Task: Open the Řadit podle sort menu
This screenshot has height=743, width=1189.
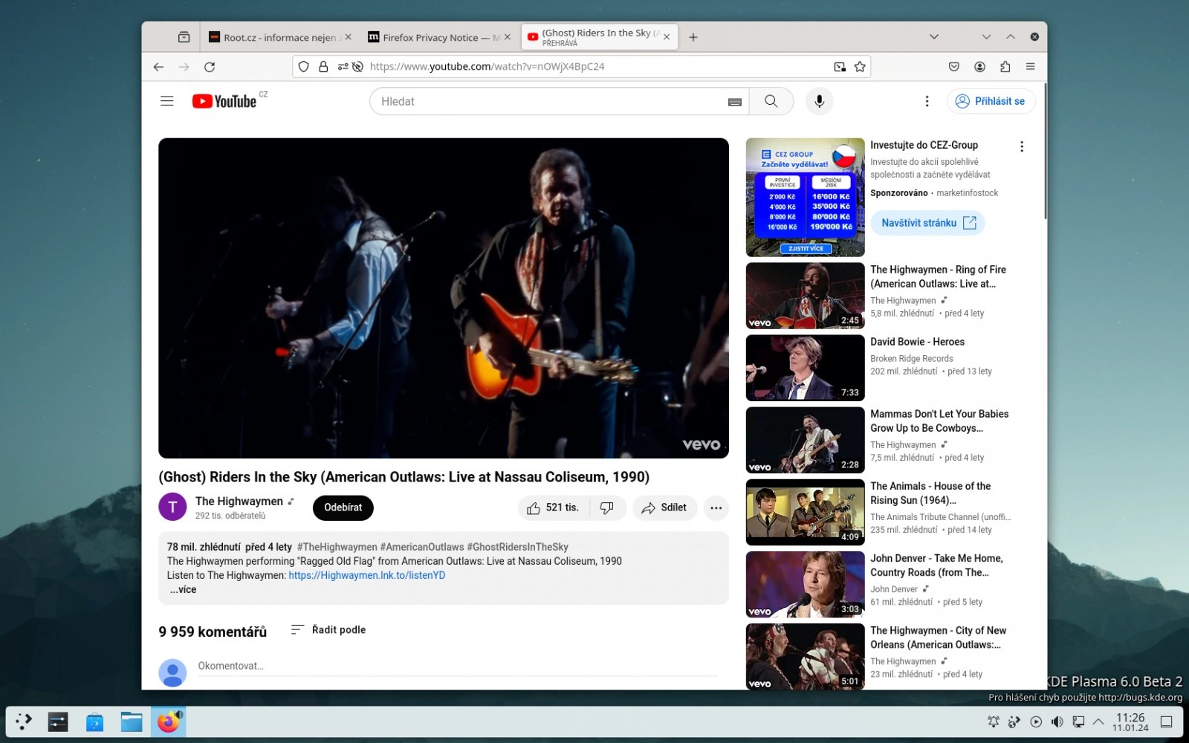Action: pos(328,630)
